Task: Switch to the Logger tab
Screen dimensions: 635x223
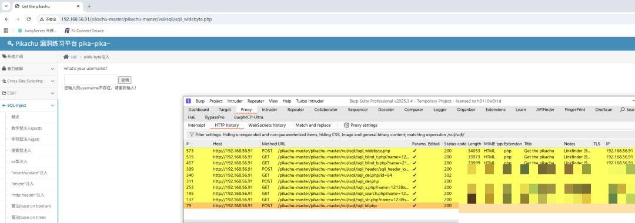Action: point(440,110)
